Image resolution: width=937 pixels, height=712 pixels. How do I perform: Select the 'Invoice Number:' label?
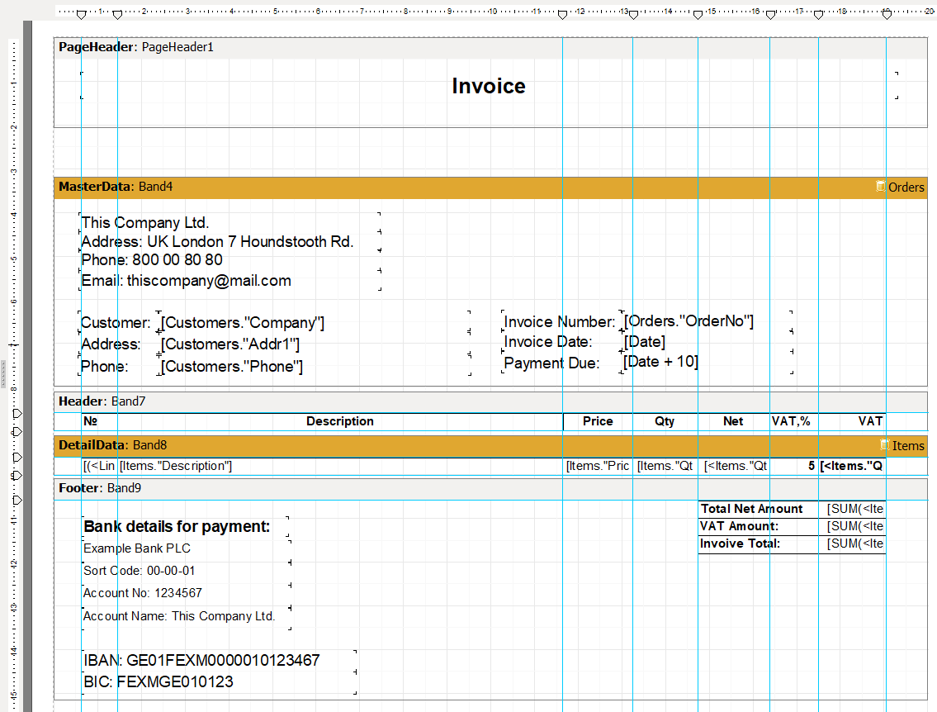560,321
